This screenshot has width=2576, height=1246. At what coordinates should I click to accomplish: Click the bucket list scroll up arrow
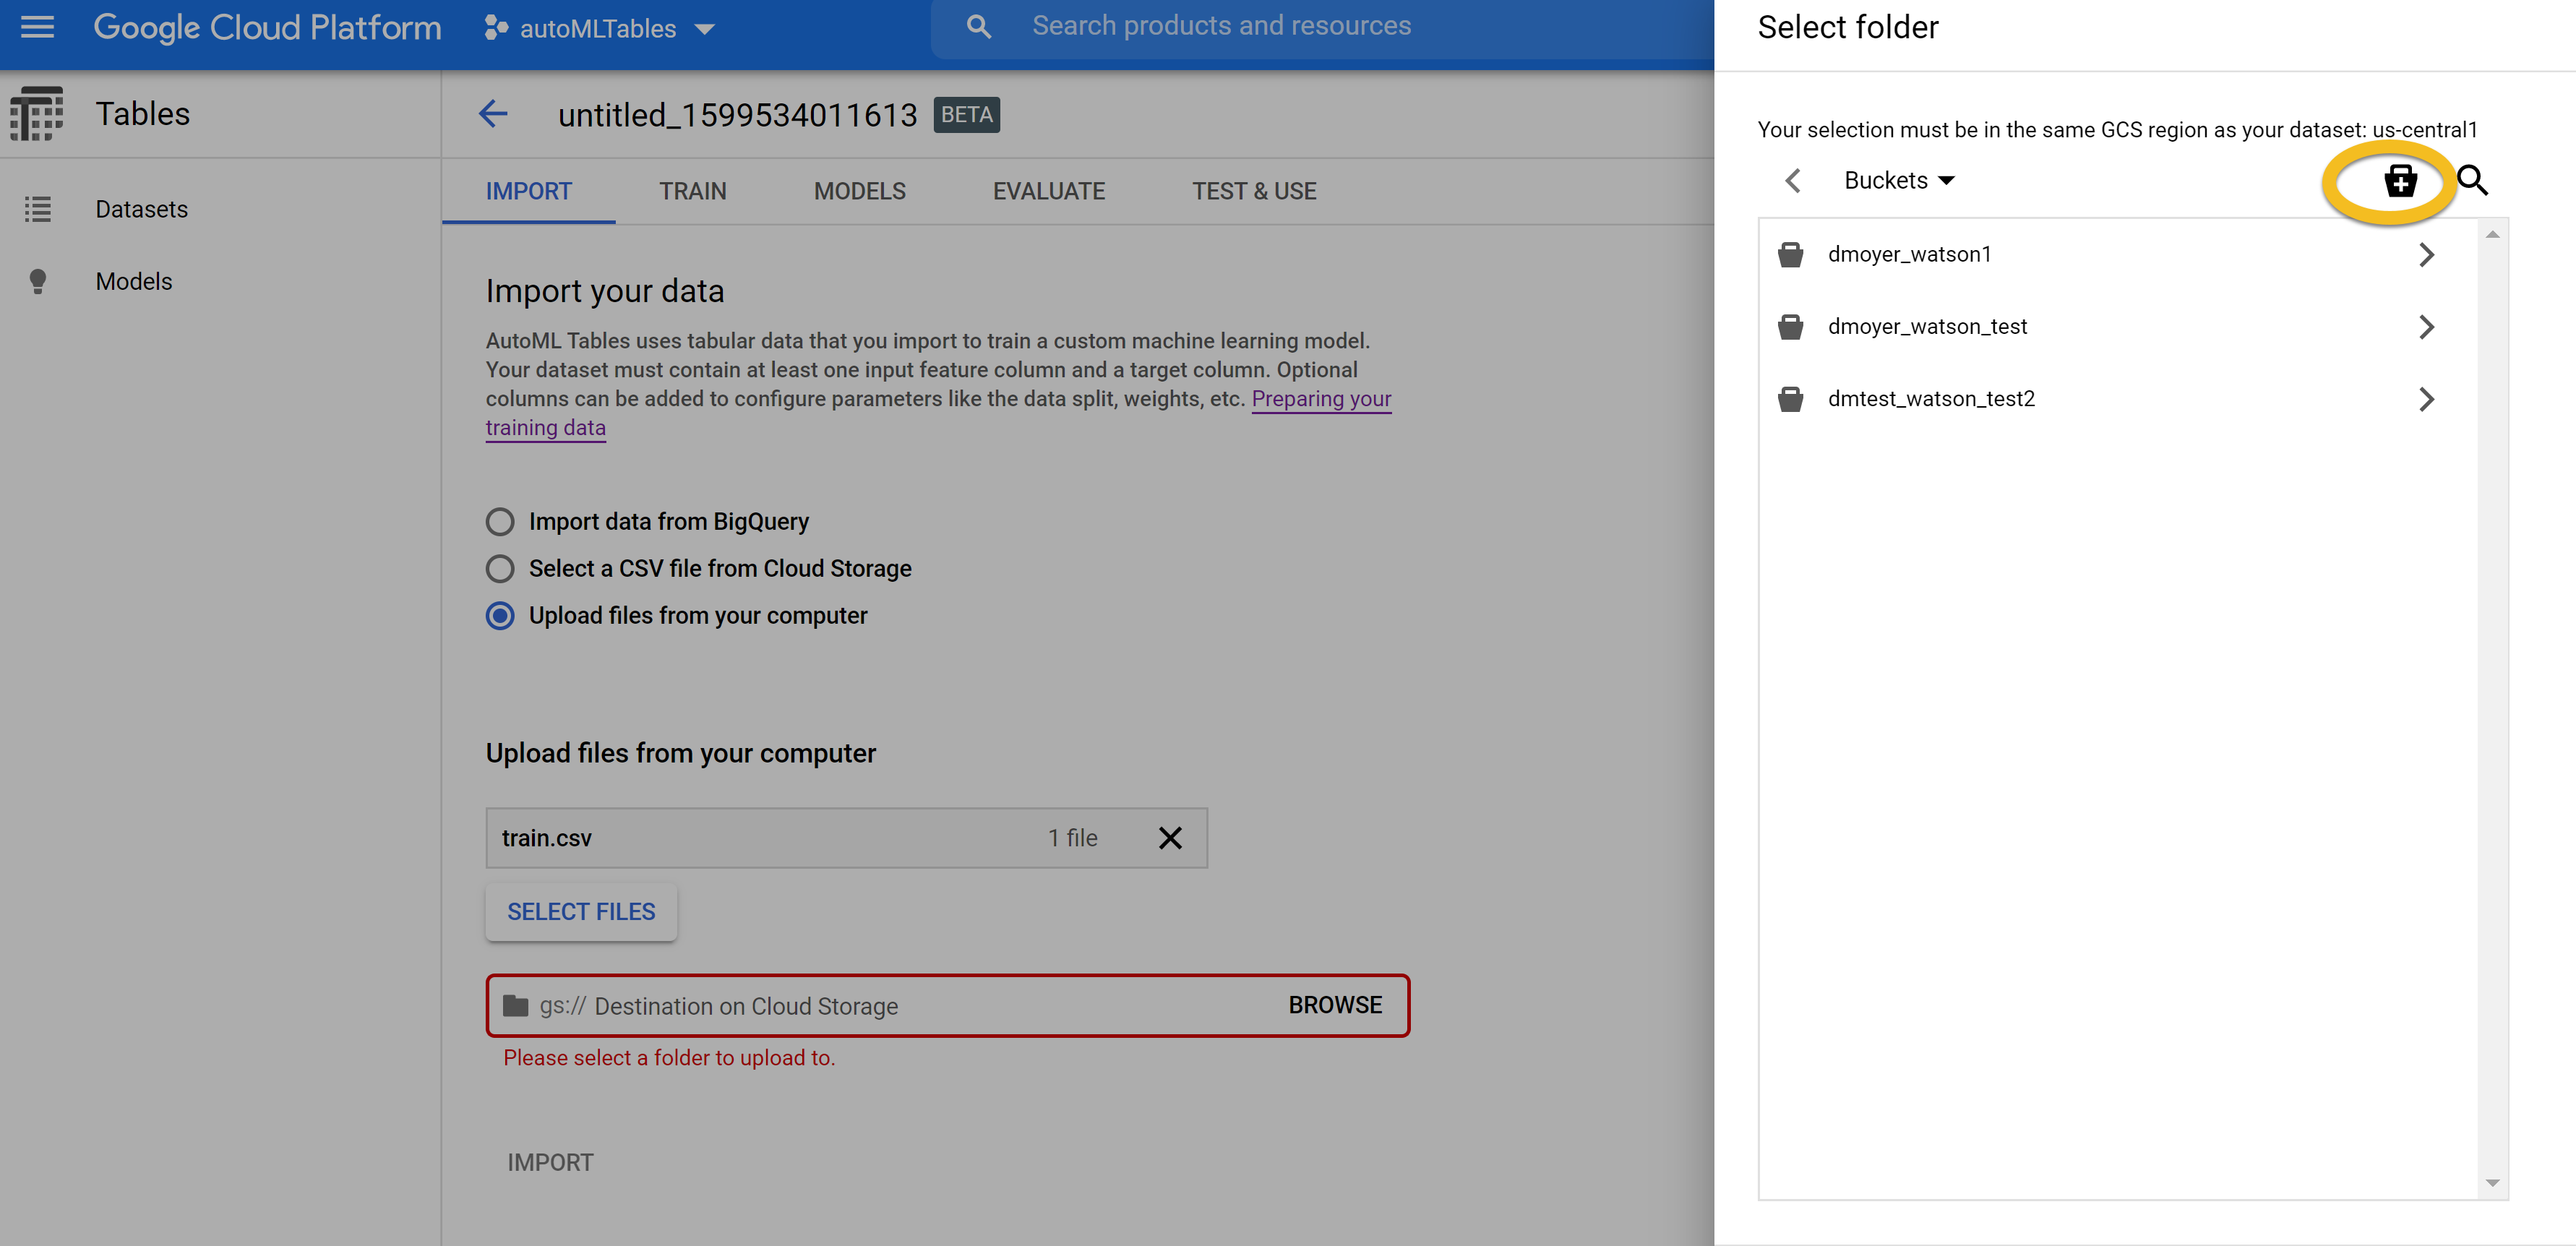[2492, 235]
